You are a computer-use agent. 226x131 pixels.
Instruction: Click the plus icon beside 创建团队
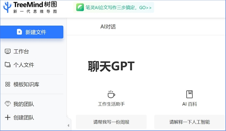click(8, 117)
